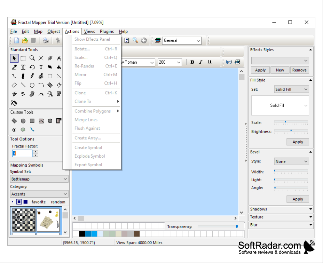Screen dimensions: 323x263
Task: Pick the outlined square shape tool
Action: coord(50,76)
